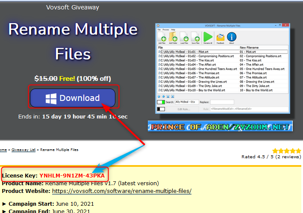Viewport: 303px width, 213px height.
Task: Click the New Filename column header
Action: (264, 47)
